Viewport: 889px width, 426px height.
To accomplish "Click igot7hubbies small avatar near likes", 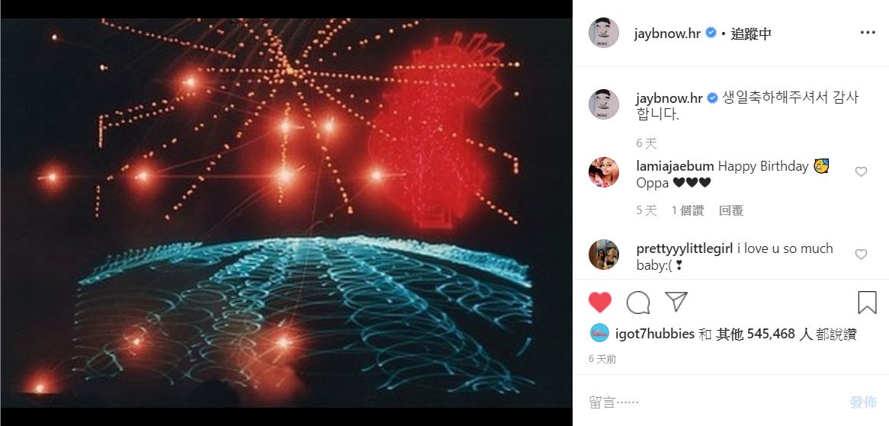I will pos(599,334).
